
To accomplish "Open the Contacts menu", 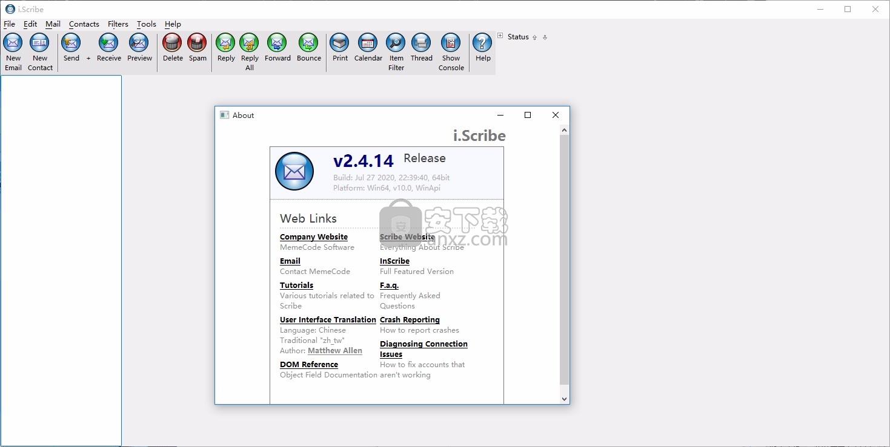I will [84, 24].
